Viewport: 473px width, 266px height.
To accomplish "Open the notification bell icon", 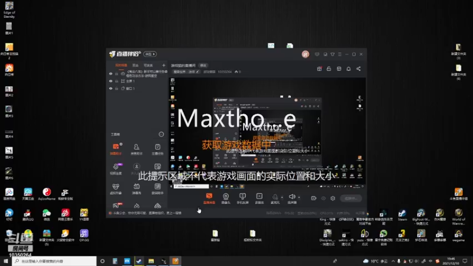I will (x=349, y=69).
